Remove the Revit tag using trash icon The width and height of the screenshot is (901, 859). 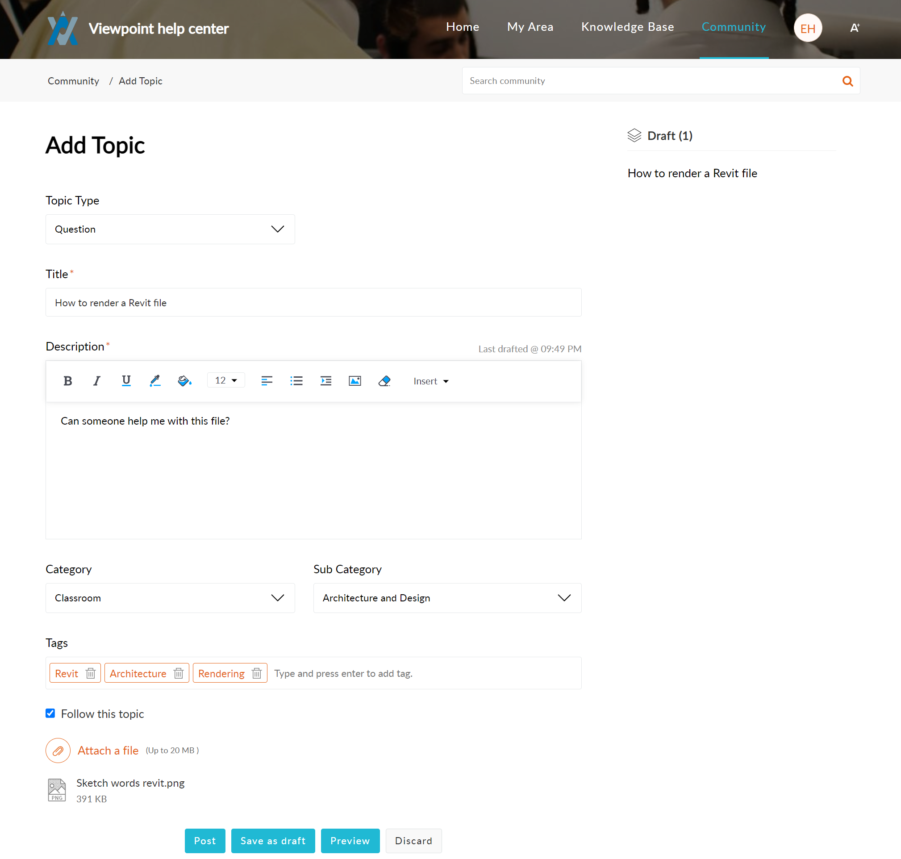pos(91,673)
